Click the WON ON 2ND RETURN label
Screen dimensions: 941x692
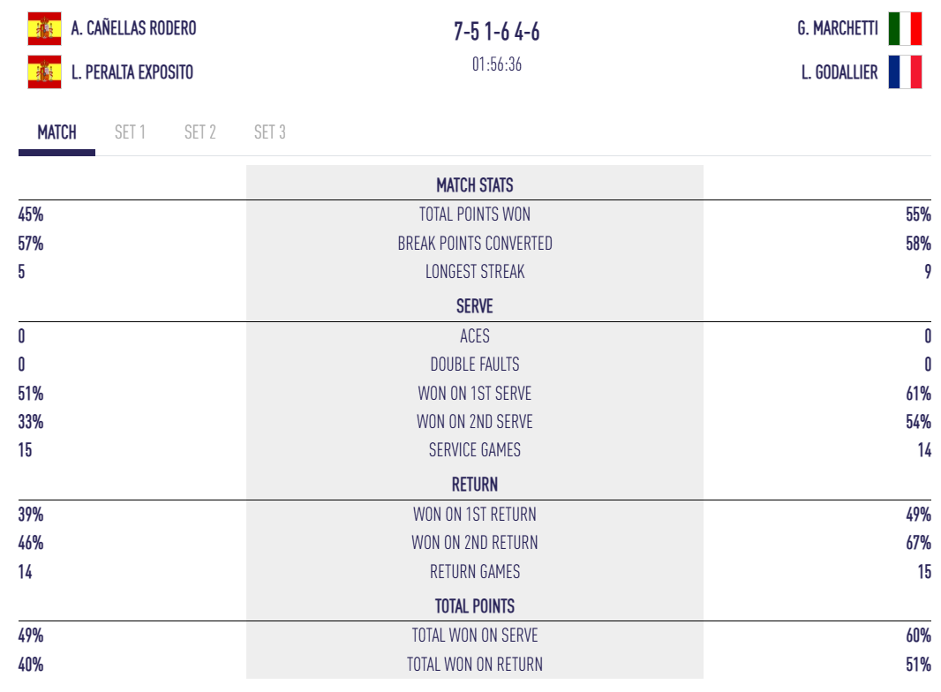[475, 543]
